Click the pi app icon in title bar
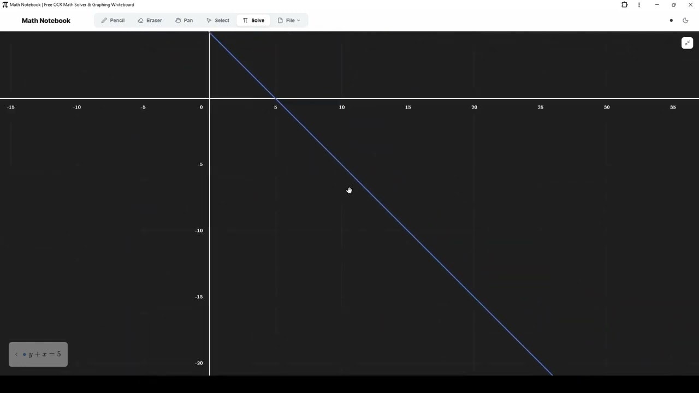 5,5
